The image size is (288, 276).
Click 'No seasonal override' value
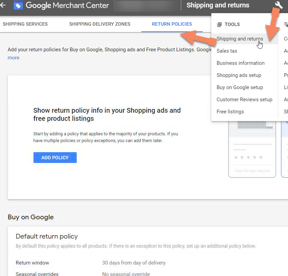(126, 274)
